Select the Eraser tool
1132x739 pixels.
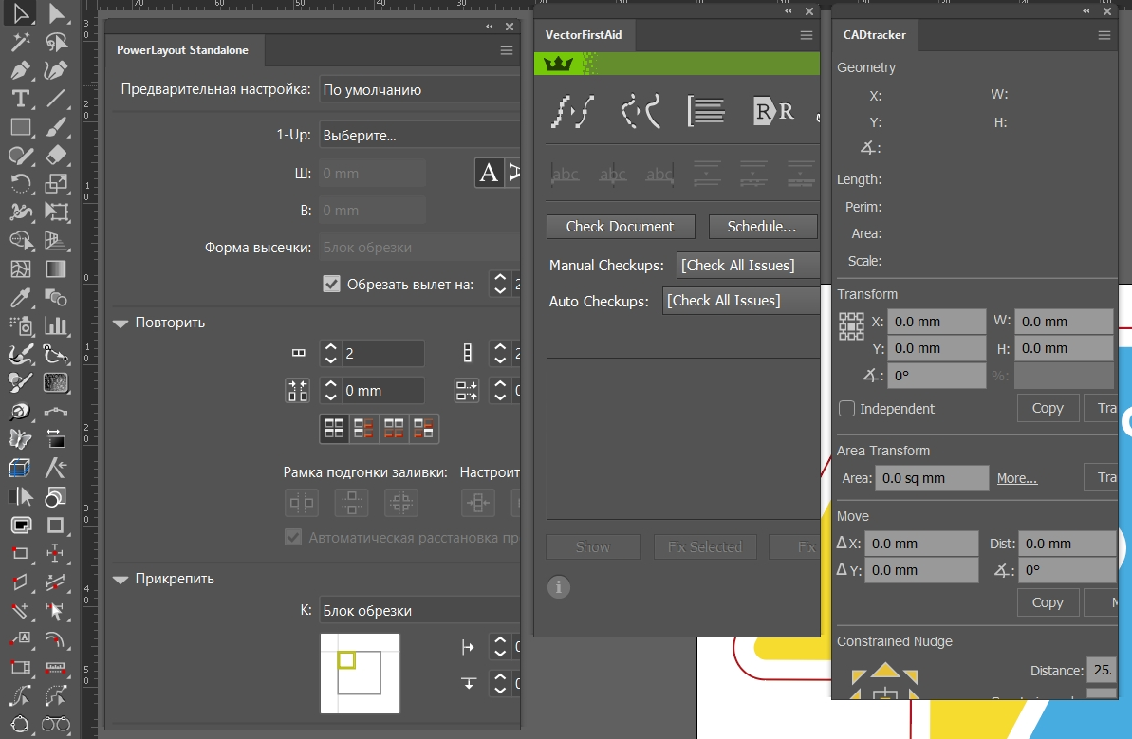(56, 156)
